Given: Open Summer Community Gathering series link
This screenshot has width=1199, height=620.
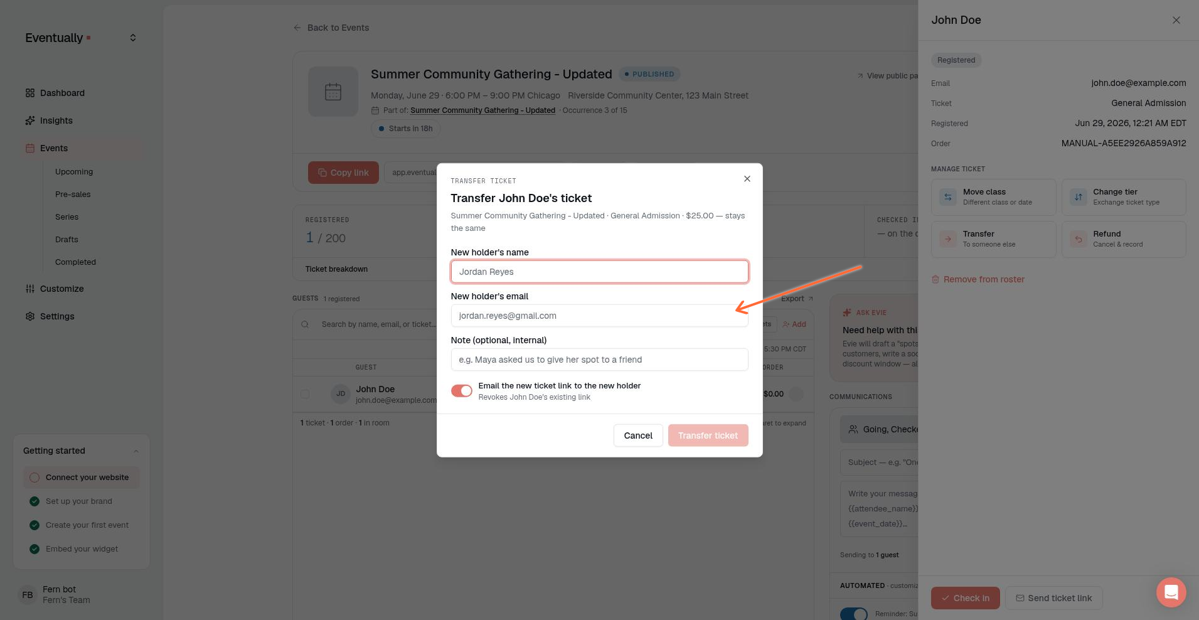Looking at the screenshot, I should (x=482, y=110).
